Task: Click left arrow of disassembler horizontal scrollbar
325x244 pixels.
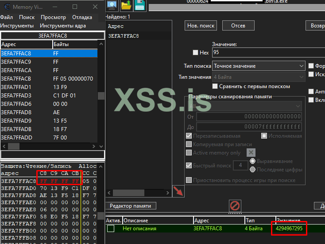Action: [4, 147]
